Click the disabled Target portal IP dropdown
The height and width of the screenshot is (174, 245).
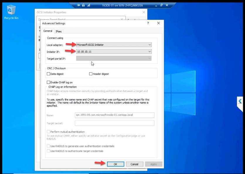point(114,58)
